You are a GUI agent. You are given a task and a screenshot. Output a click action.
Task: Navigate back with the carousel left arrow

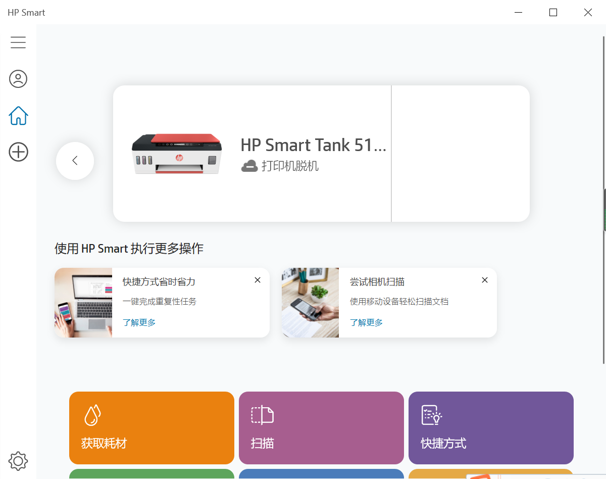tap(75, 161)
